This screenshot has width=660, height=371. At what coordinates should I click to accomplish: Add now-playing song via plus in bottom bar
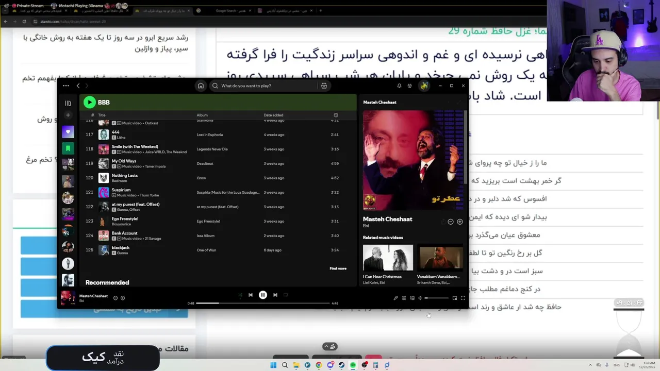point(123,298)
